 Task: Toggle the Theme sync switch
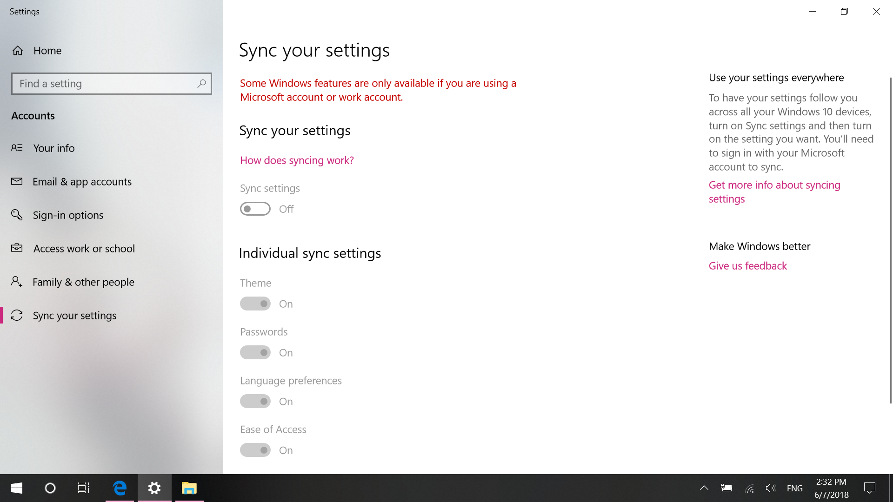255,304
